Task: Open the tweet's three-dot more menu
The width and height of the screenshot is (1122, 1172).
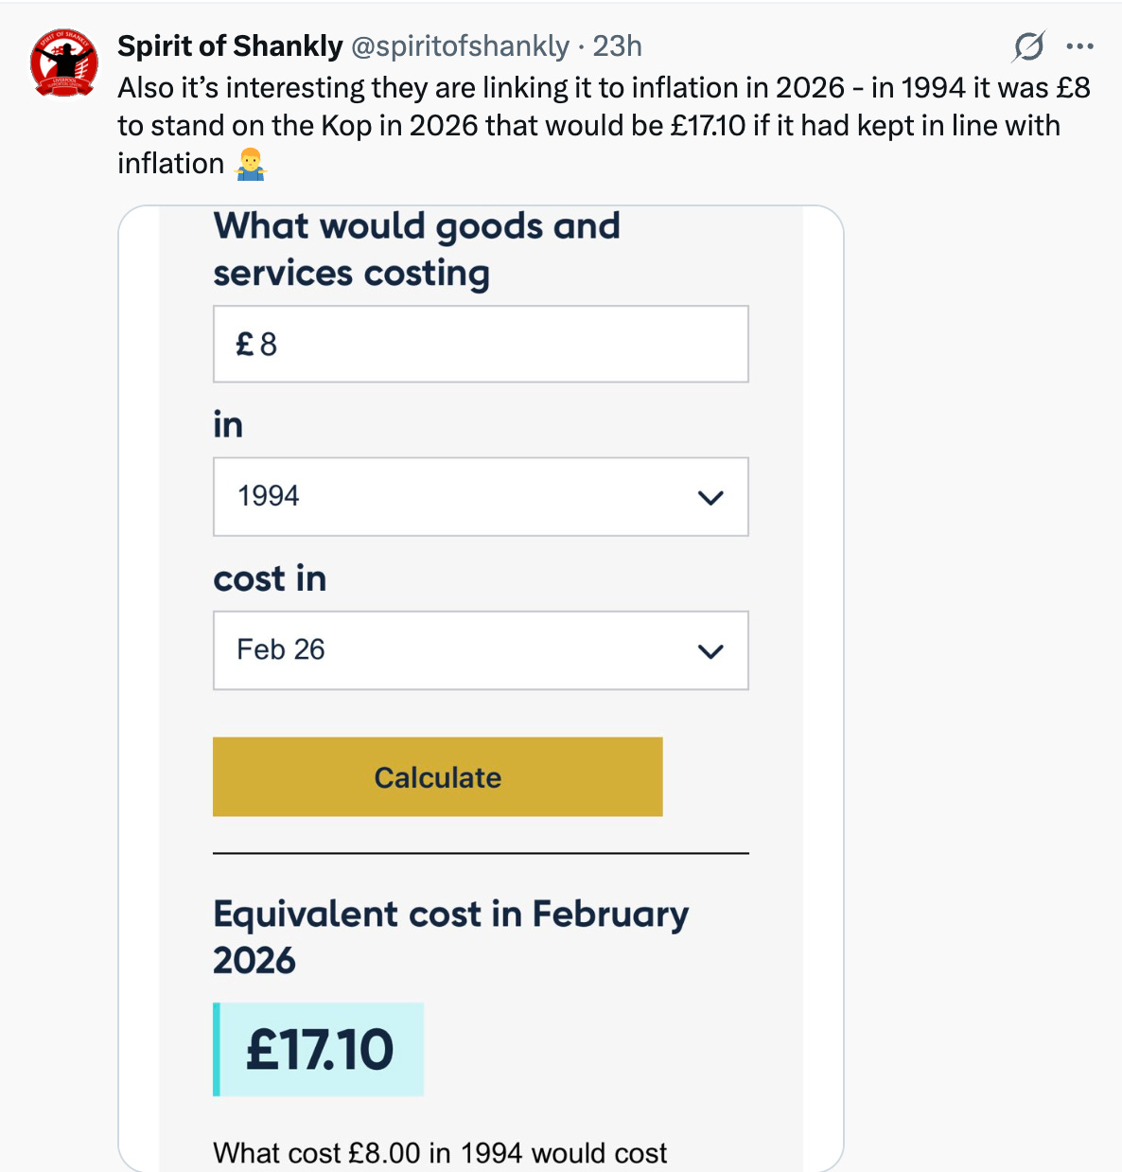Action: point(1079,45)
